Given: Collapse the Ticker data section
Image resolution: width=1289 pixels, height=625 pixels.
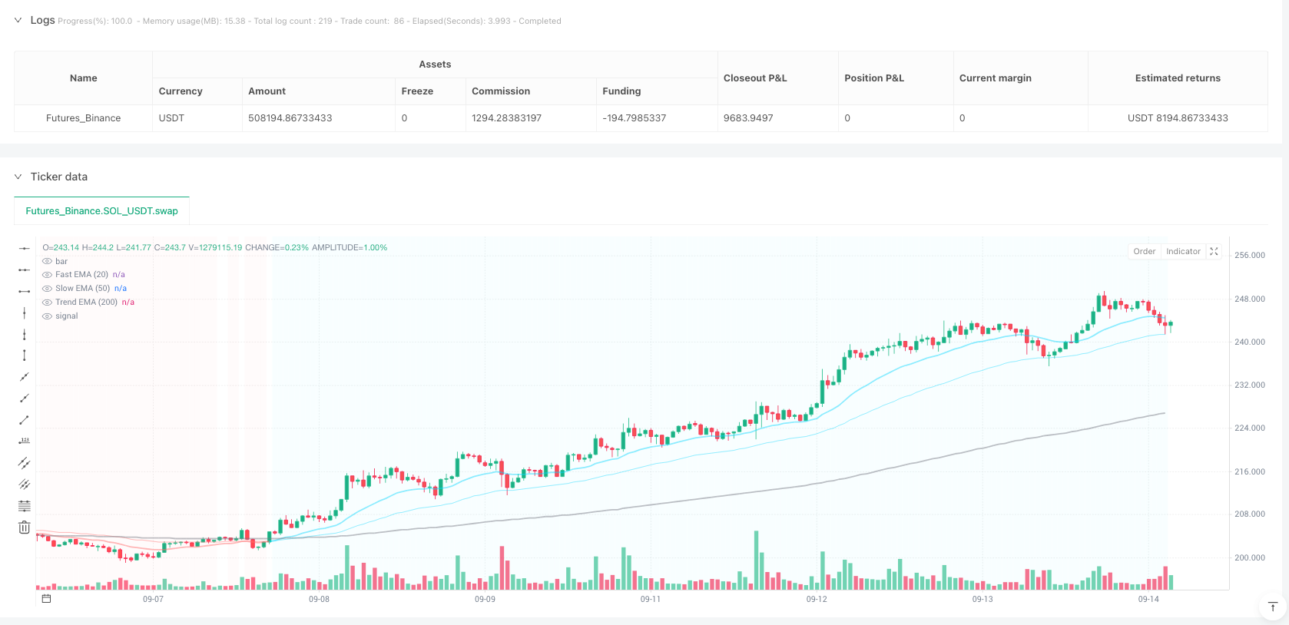Looking at the screenshot, I should tap(18, 177).
